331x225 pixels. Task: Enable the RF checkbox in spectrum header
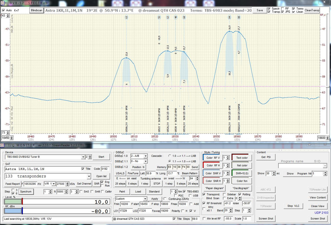point(282,9)
